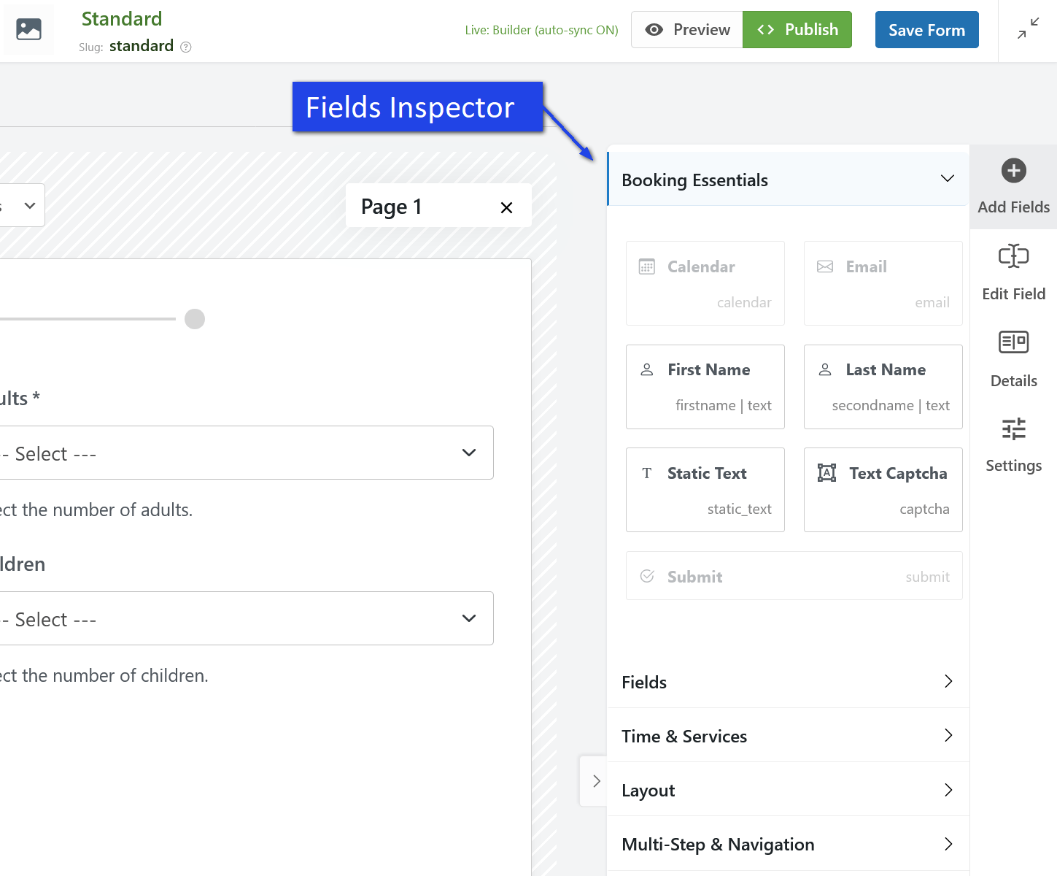Expand Multi-Step & Navigation section

[788, 844]
